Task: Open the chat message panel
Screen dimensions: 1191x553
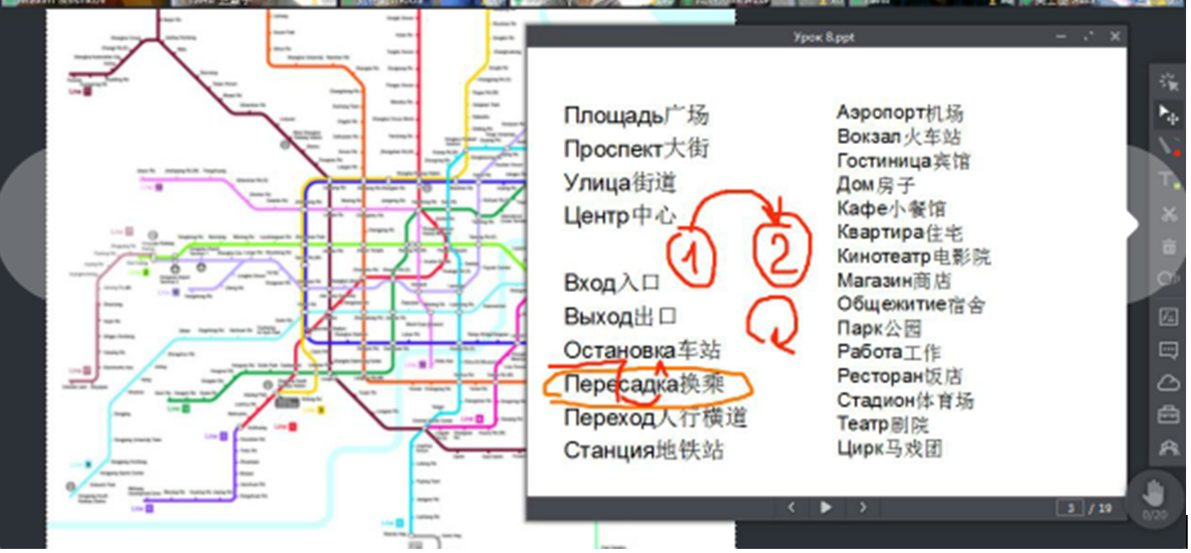Action: [1169, 350]
